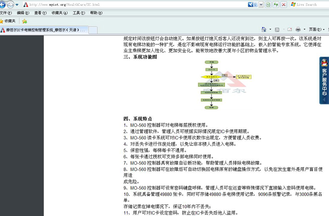Click line 5、保密性强，每梯每卡不通用
329x216 pixels.
155,150
